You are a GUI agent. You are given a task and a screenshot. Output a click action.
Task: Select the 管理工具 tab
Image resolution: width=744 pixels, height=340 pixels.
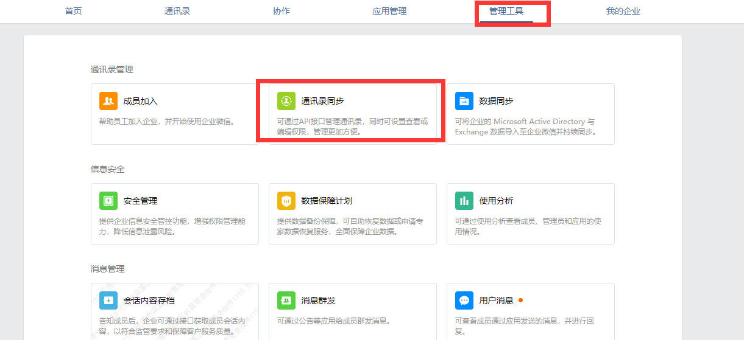click(x=506, y=11)
